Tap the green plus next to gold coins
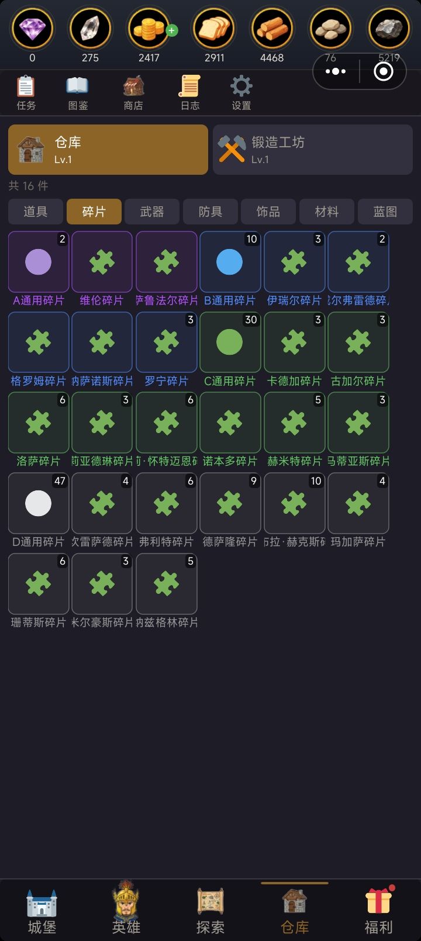The image size is (421, 941). [172, 30]
